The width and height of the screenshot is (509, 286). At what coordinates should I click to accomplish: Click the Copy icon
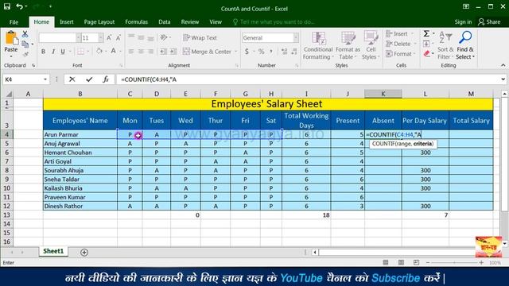(25, 44)
